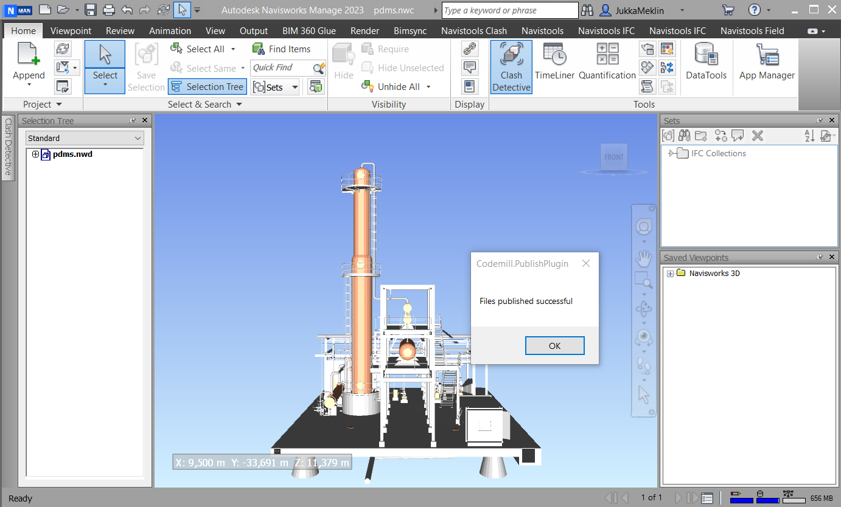Viewport: 841px width, 507px height.
Task: Click the delete X icon in Sets toolbar
Action: point(757,136)
